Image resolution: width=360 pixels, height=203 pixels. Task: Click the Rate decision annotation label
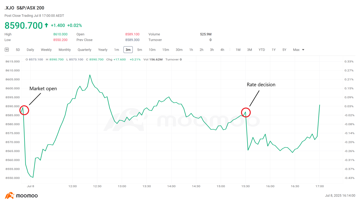coord(261,85)
